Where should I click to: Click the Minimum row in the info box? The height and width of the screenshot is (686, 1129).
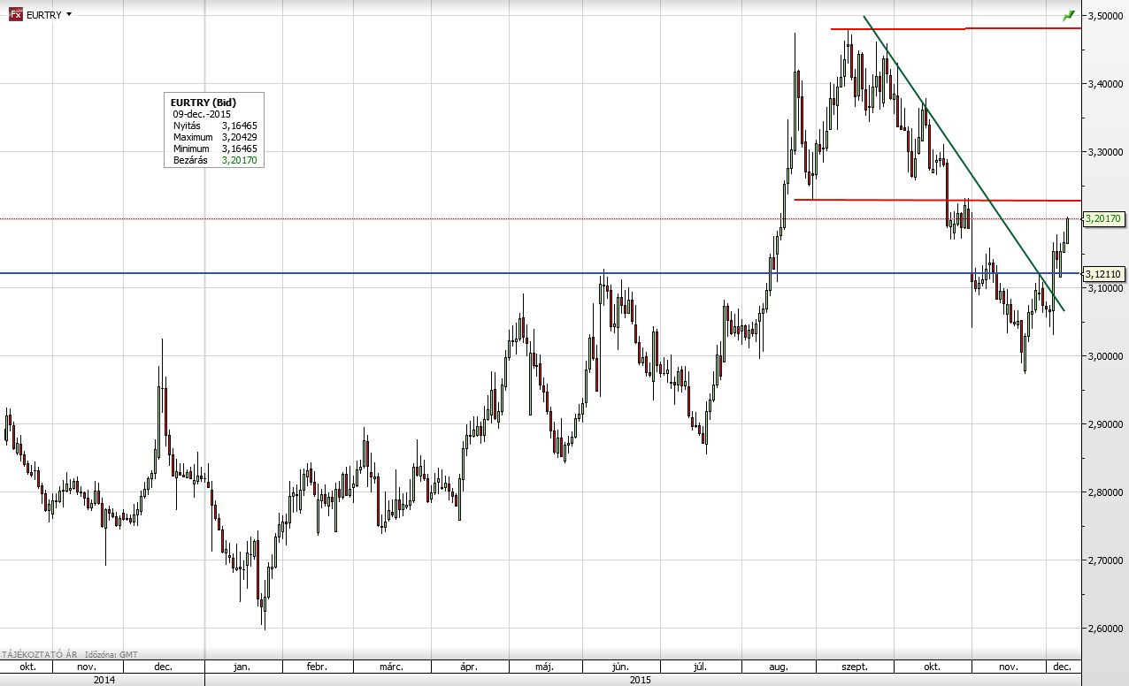click(214, 149)
